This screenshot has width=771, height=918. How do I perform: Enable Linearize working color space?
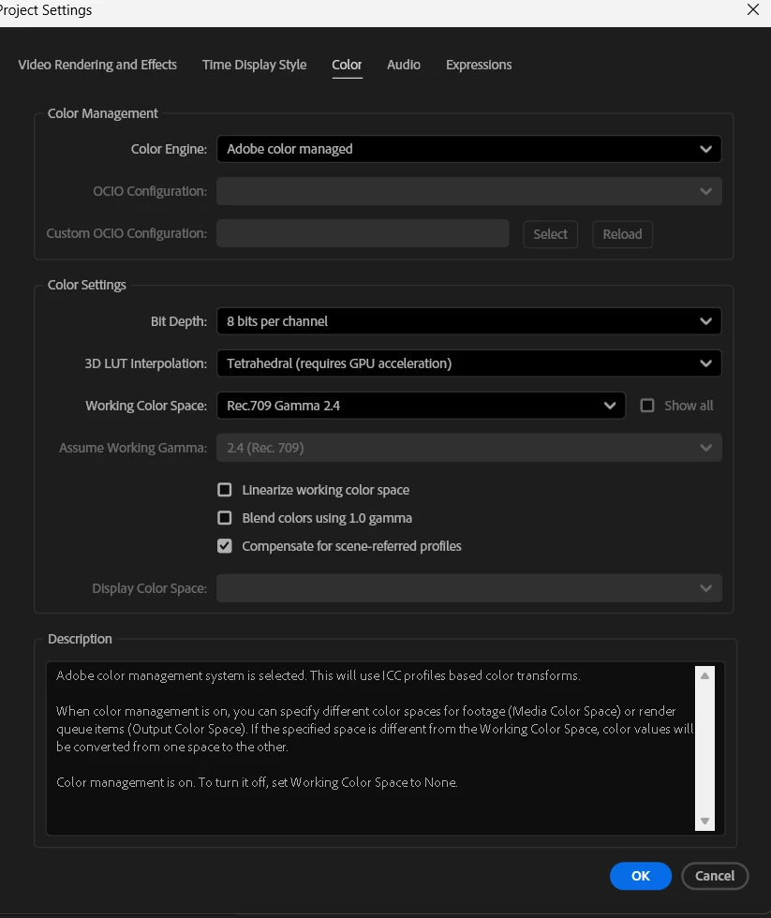[x=224, y=489]
